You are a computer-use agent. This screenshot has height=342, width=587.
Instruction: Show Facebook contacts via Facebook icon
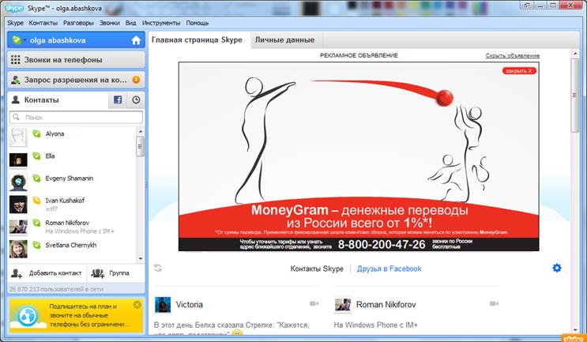point(118,100)
